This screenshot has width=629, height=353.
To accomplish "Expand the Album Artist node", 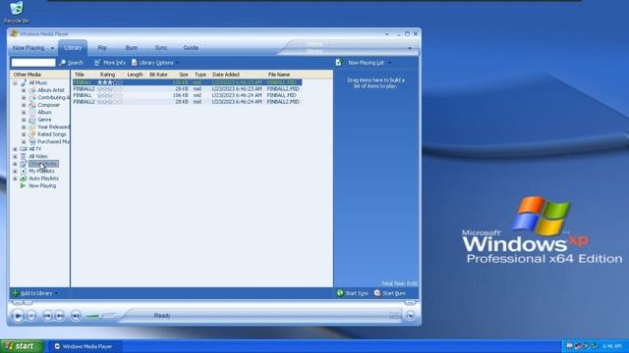I will [x=24, y=90].
